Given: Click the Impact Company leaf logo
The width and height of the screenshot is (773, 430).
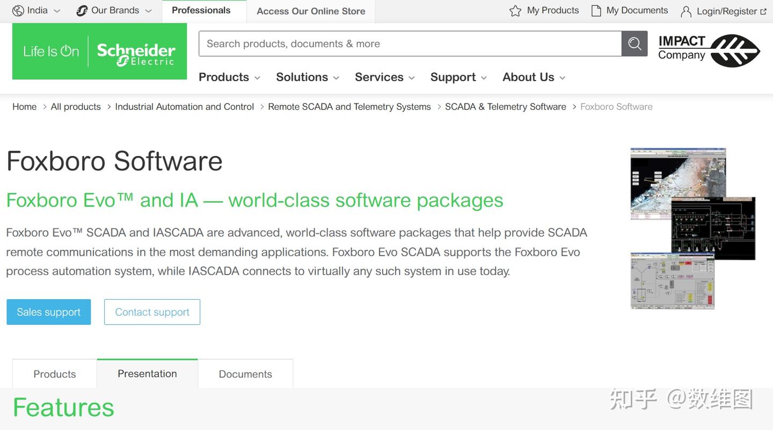Looking at the screenshot, I should tap(709, 50).
